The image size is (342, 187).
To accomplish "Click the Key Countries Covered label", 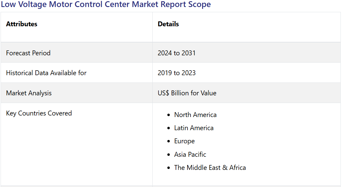I will [x=39, y=113].
